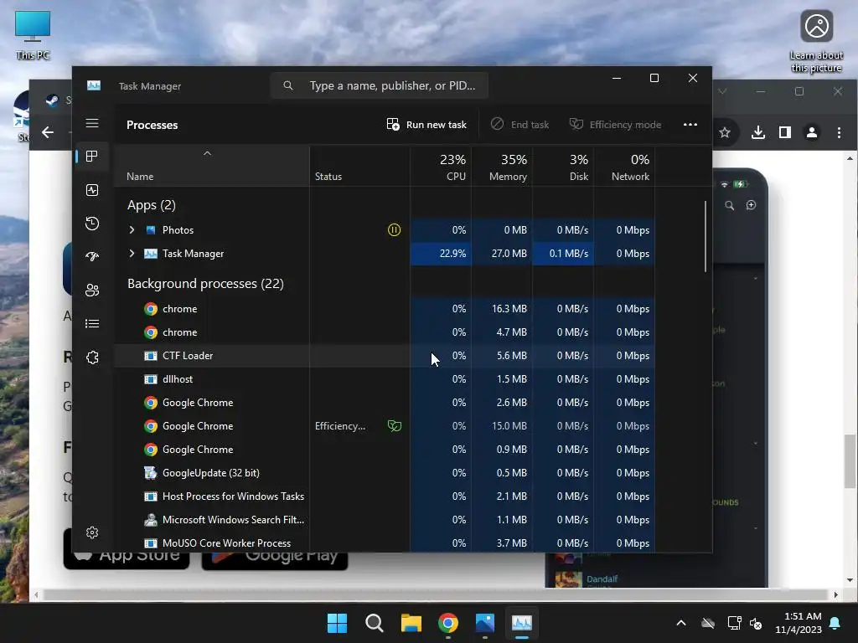Click the Task Manager vertical scrollbar thumb
This screenshot has height=643, width=858.
pyautogui.click(x=706, y=236)
